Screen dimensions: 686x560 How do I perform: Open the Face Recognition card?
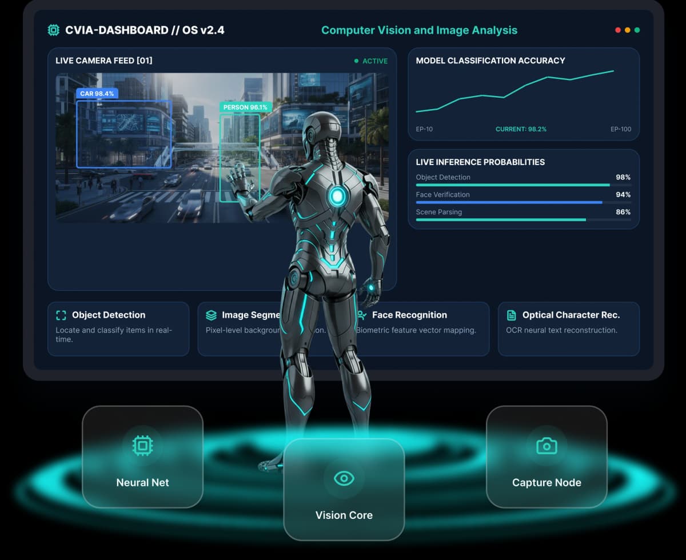(x=420, y=329)
